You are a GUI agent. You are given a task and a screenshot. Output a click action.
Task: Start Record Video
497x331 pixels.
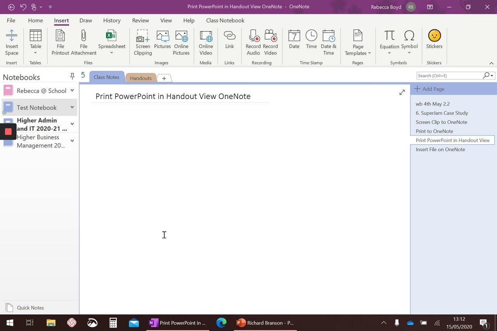pos(270,43)
